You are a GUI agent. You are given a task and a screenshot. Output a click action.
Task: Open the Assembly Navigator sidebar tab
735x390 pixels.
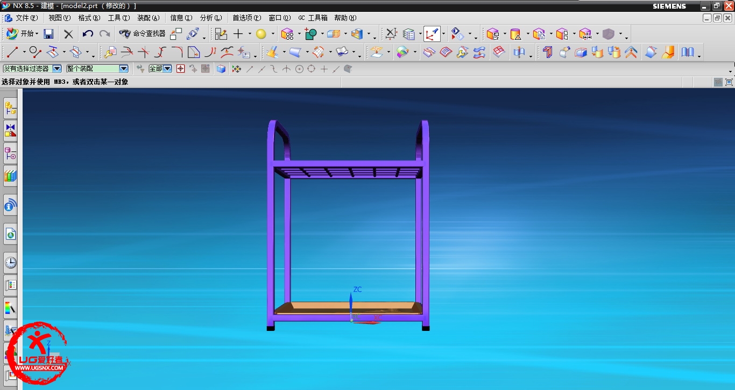(10, 109)
